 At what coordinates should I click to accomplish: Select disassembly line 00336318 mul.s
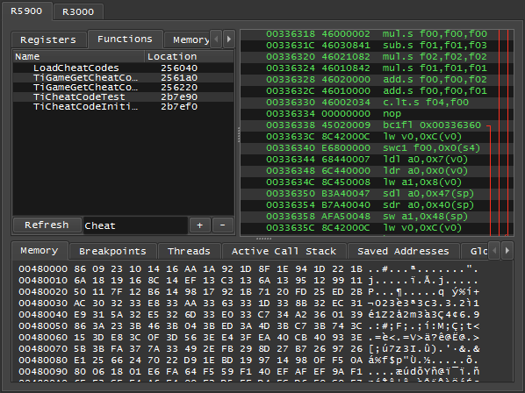377,34
